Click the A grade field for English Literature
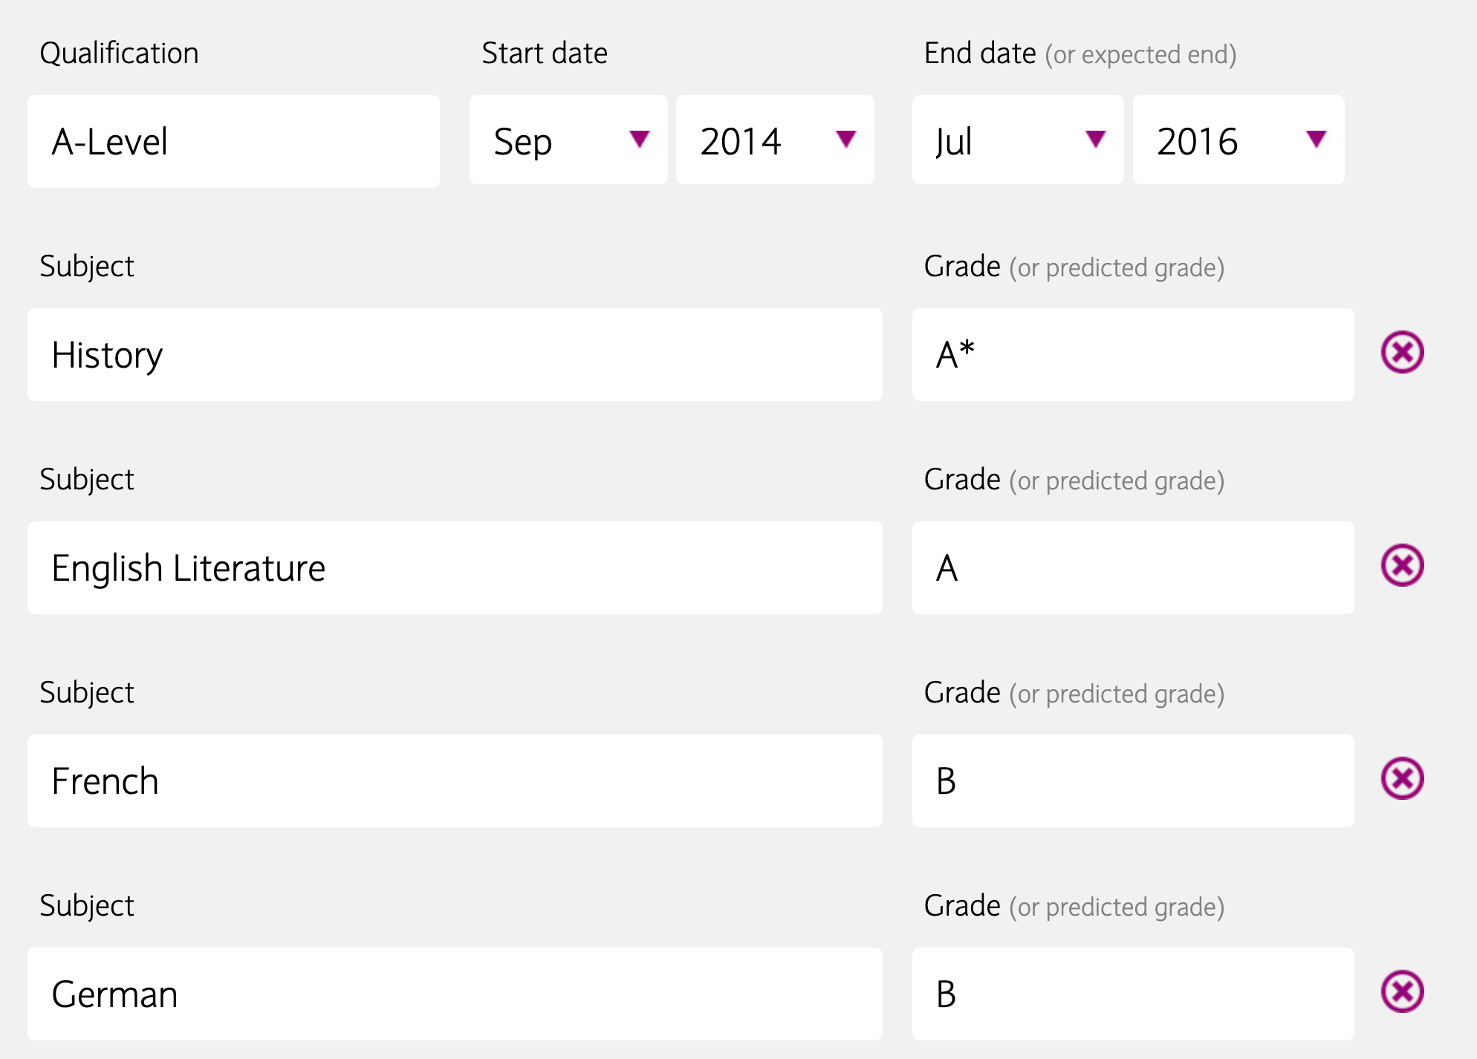This screenshot has width=1477, height=1059. point(1132,568)
